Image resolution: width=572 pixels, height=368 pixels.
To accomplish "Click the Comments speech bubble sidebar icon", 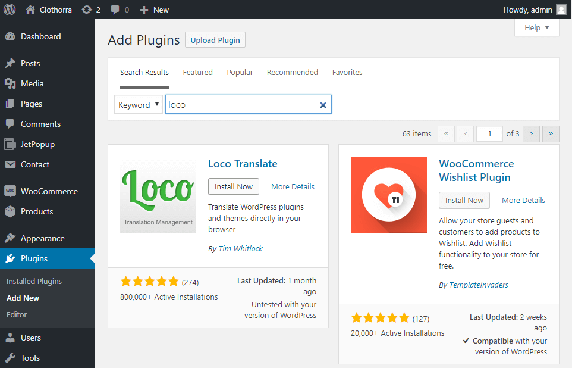I will coord(10,124).
